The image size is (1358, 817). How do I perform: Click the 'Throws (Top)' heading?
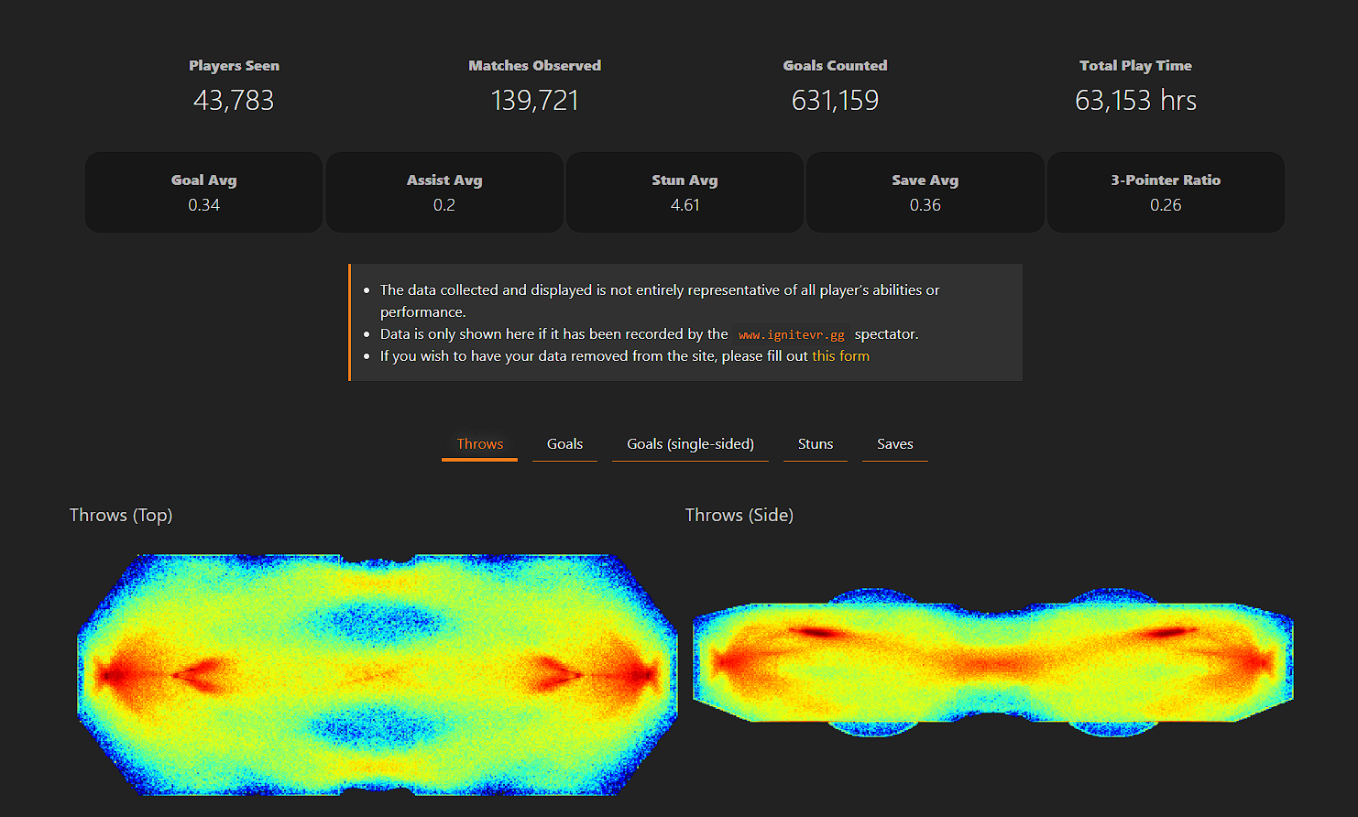[121, 515]
